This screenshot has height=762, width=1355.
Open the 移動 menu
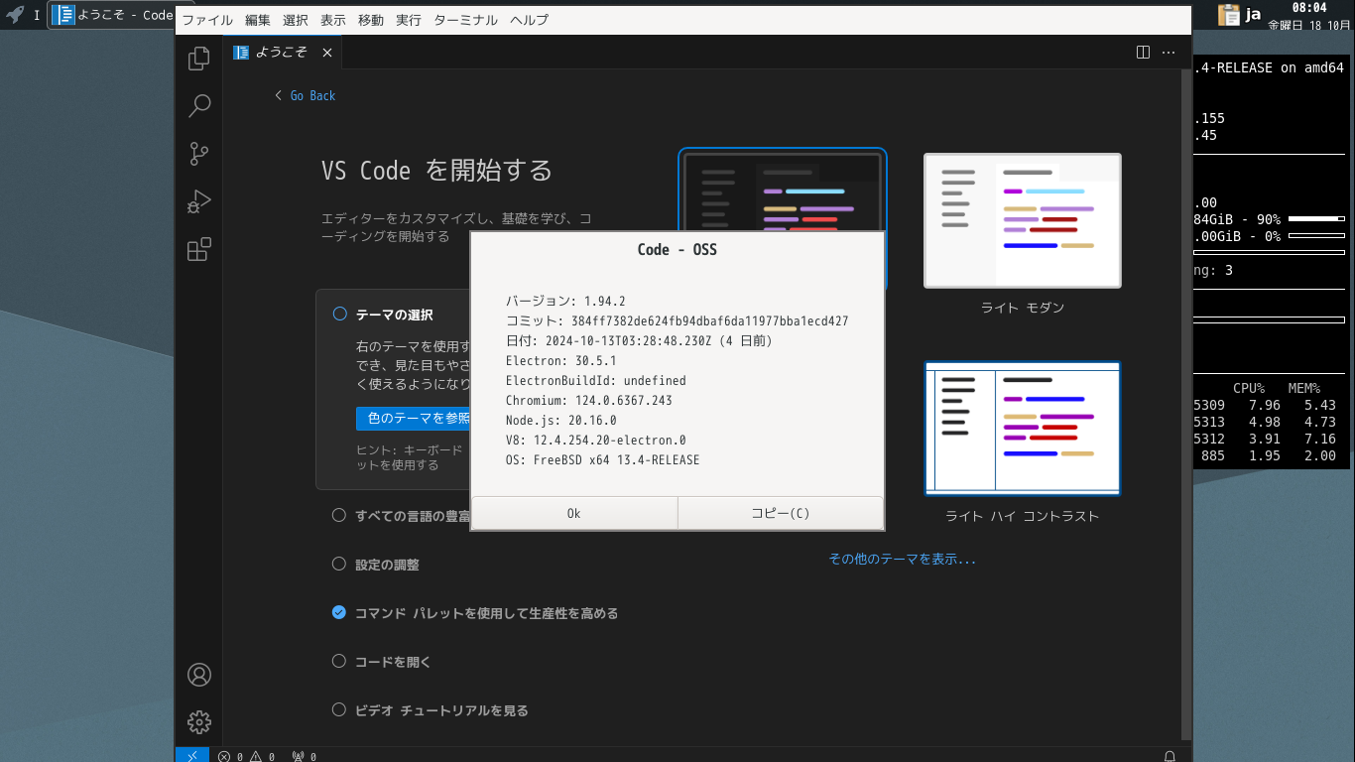(x=371, y=20)
